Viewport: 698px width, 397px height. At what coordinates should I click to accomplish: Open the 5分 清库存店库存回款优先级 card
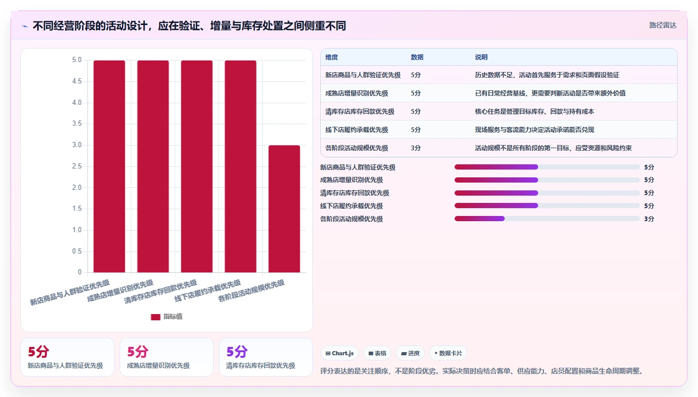click(x=266, y=357)
